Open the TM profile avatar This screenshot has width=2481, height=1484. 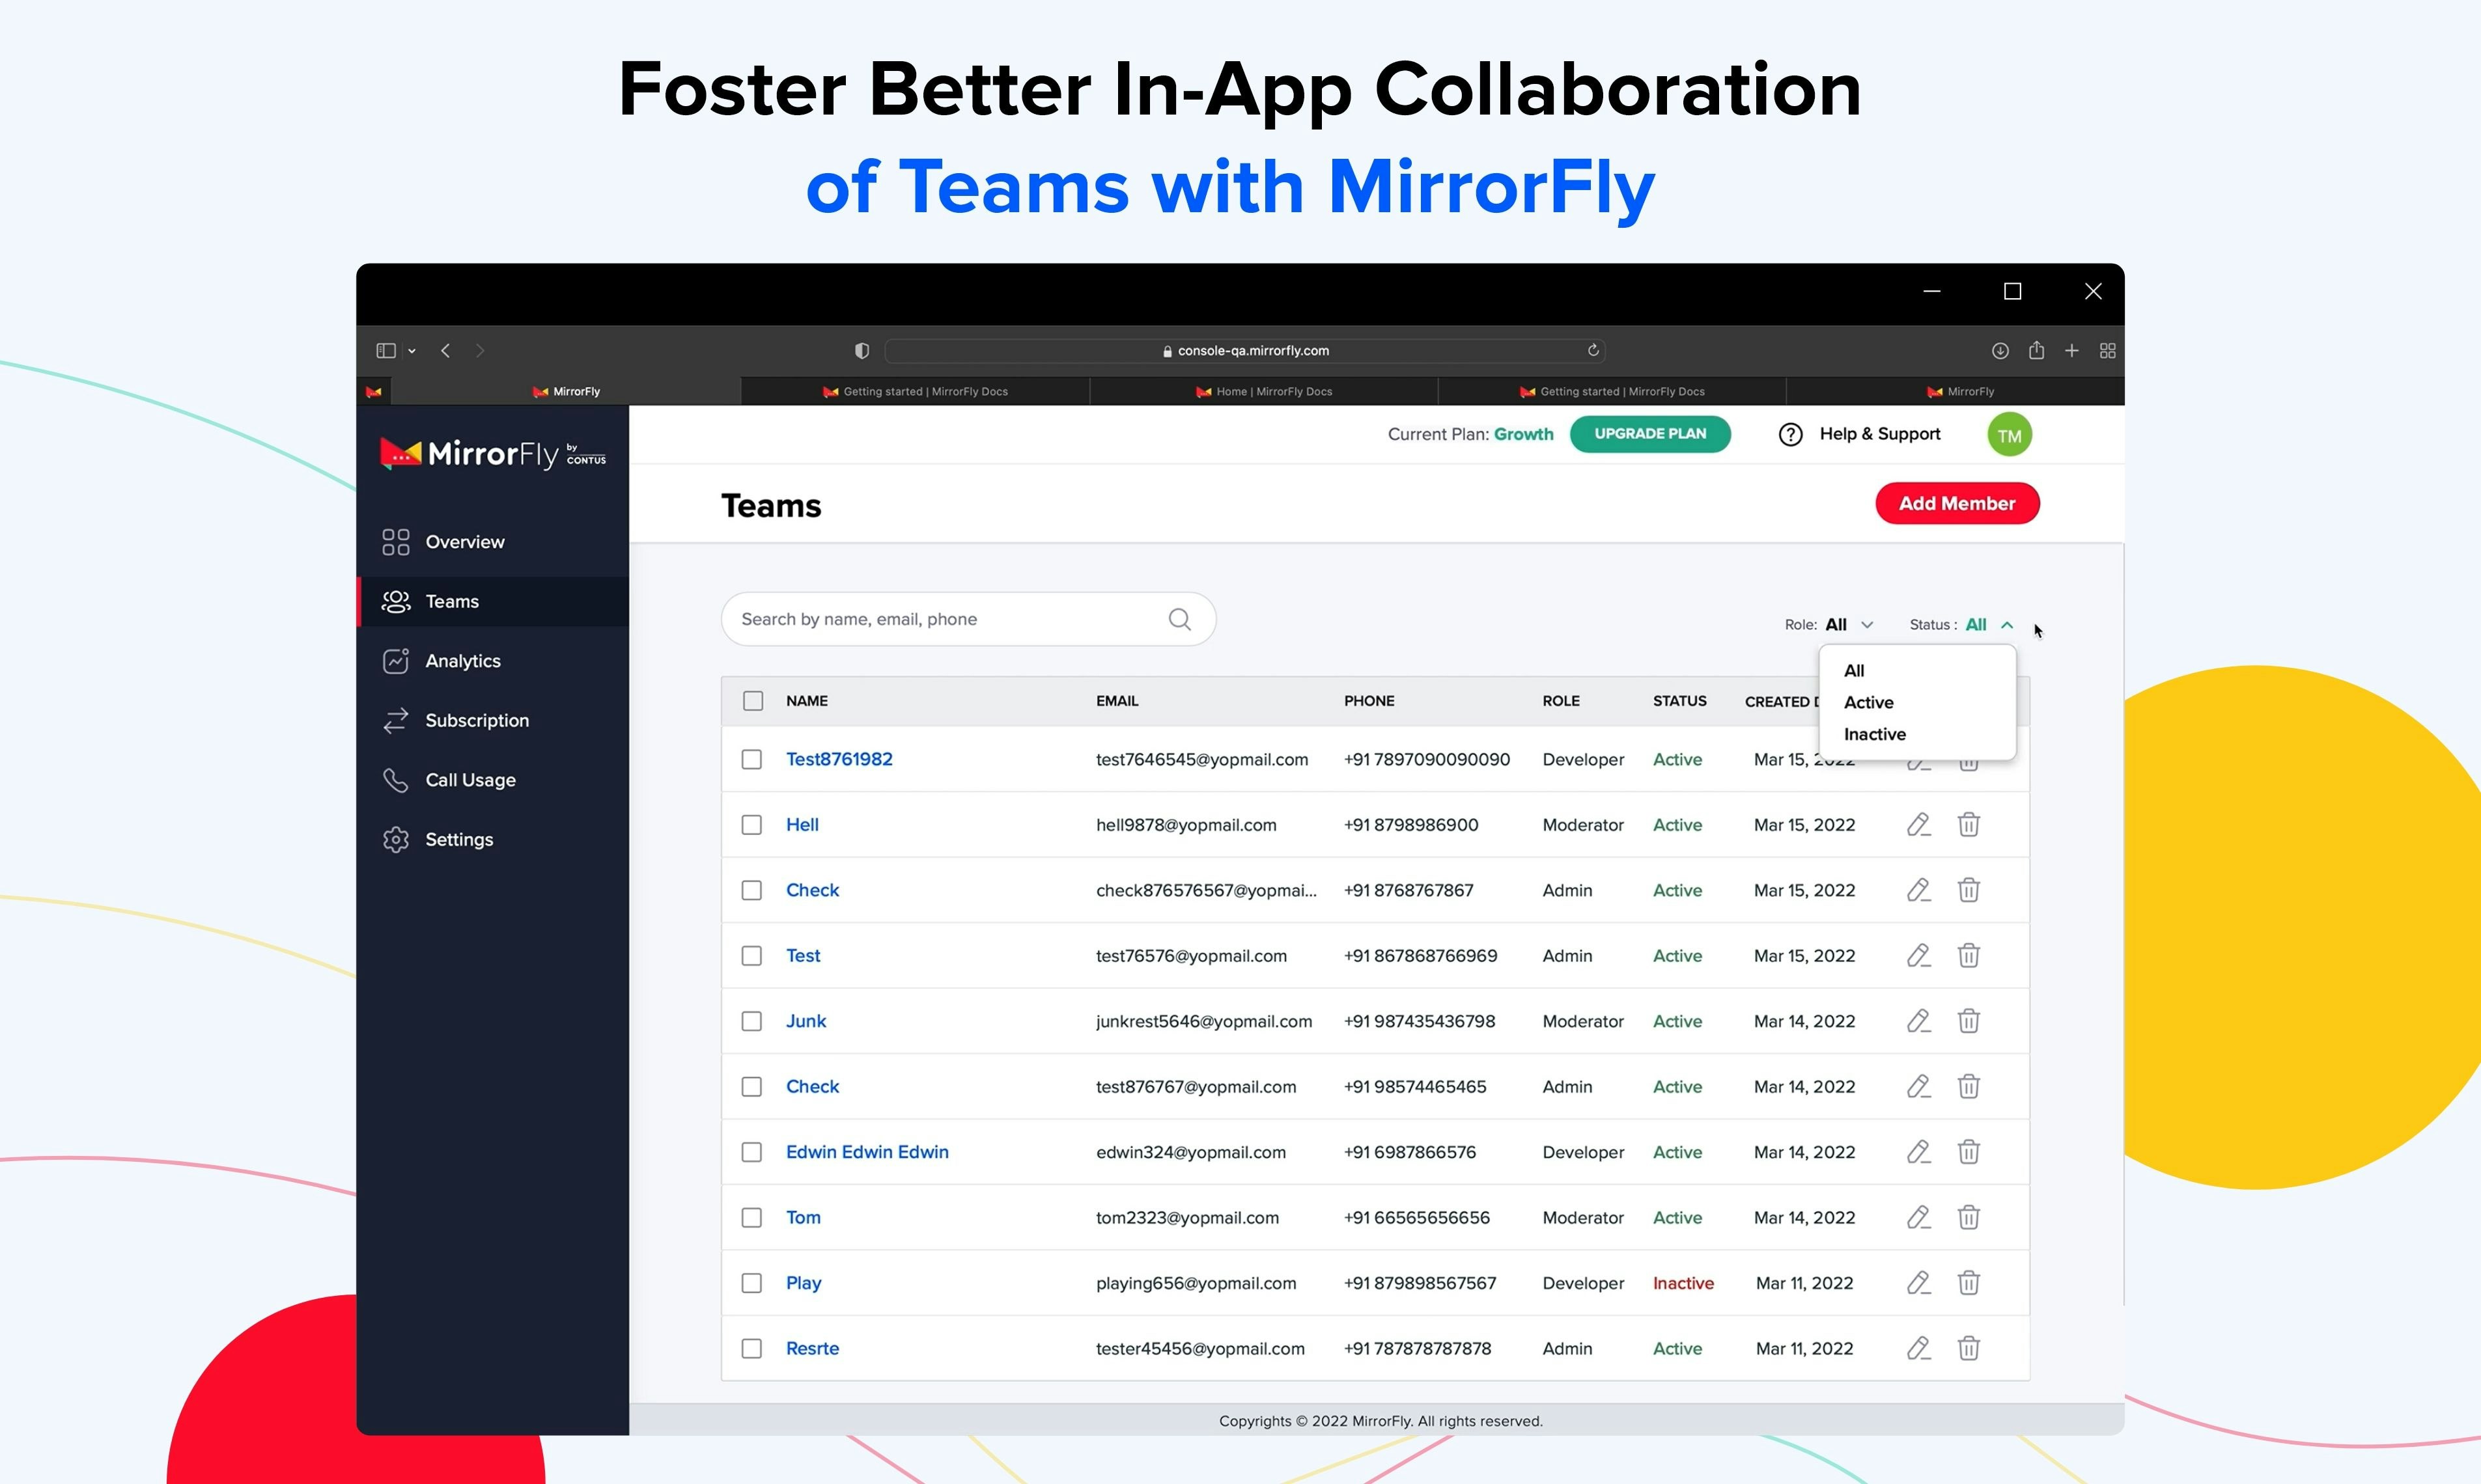[2009, 435]
